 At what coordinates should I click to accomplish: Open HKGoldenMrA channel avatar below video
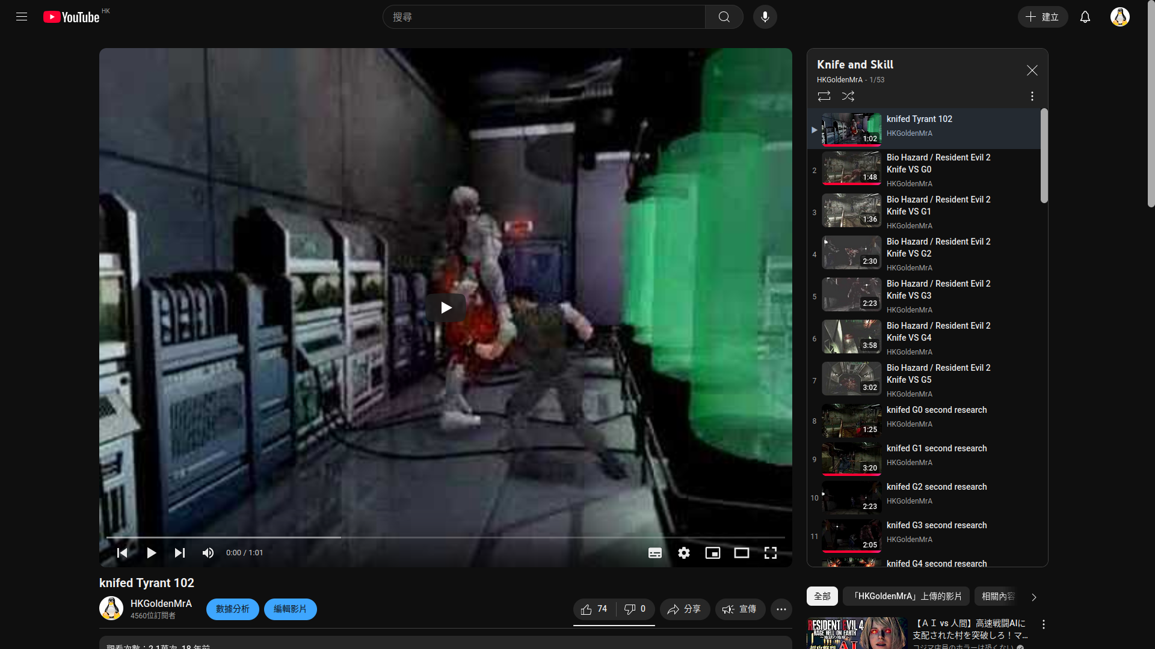click(111, 608)
